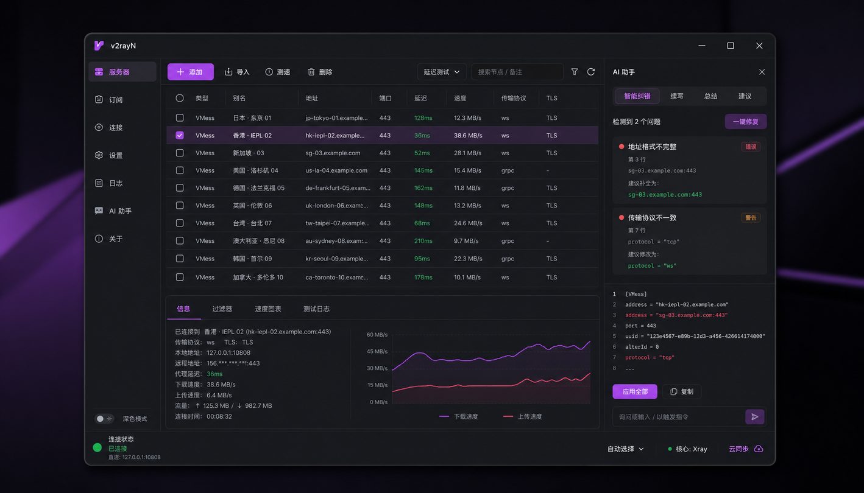Click the filter funnel icon
Viewport: 864px width, 493px height.
pyautogui.click(x=575, y=72)
